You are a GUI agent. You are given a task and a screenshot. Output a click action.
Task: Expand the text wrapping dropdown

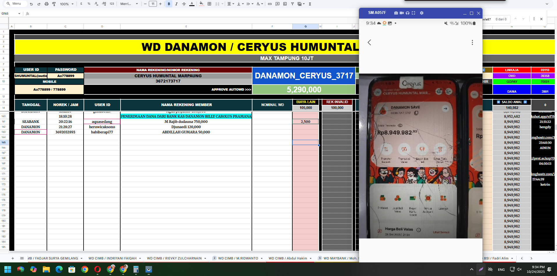coord(250,4)
